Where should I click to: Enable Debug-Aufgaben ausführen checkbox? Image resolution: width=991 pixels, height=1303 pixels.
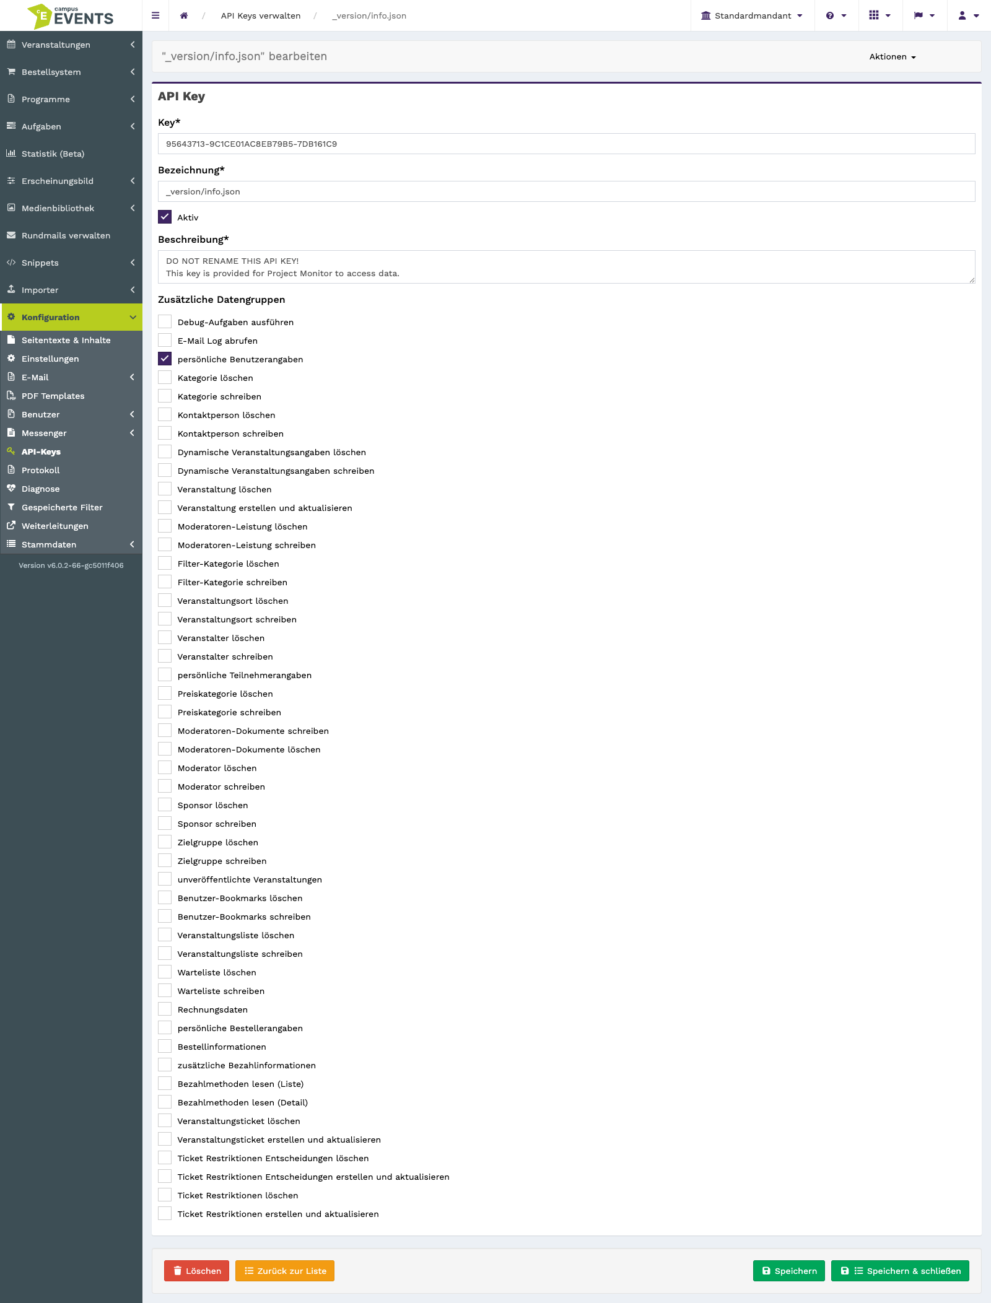click(165, 321)
